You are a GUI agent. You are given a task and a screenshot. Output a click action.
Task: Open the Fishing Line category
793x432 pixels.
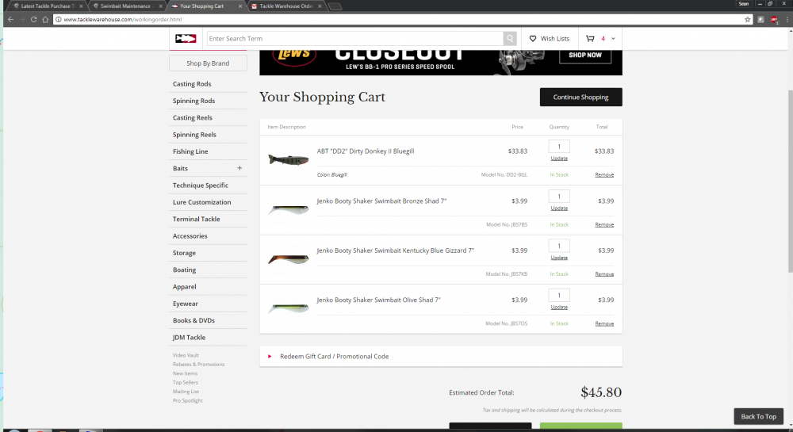(190, 151)
